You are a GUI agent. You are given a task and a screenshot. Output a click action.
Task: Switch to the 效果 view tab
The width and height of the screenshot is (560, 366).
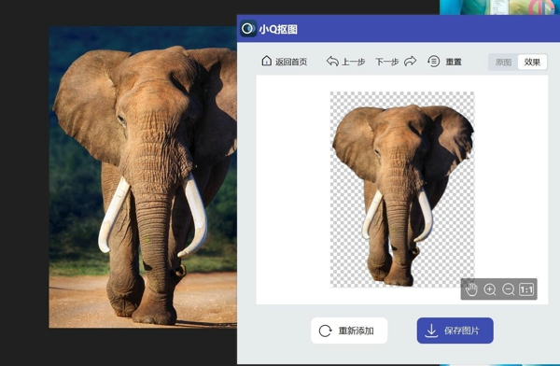click(x=532, y=63)
